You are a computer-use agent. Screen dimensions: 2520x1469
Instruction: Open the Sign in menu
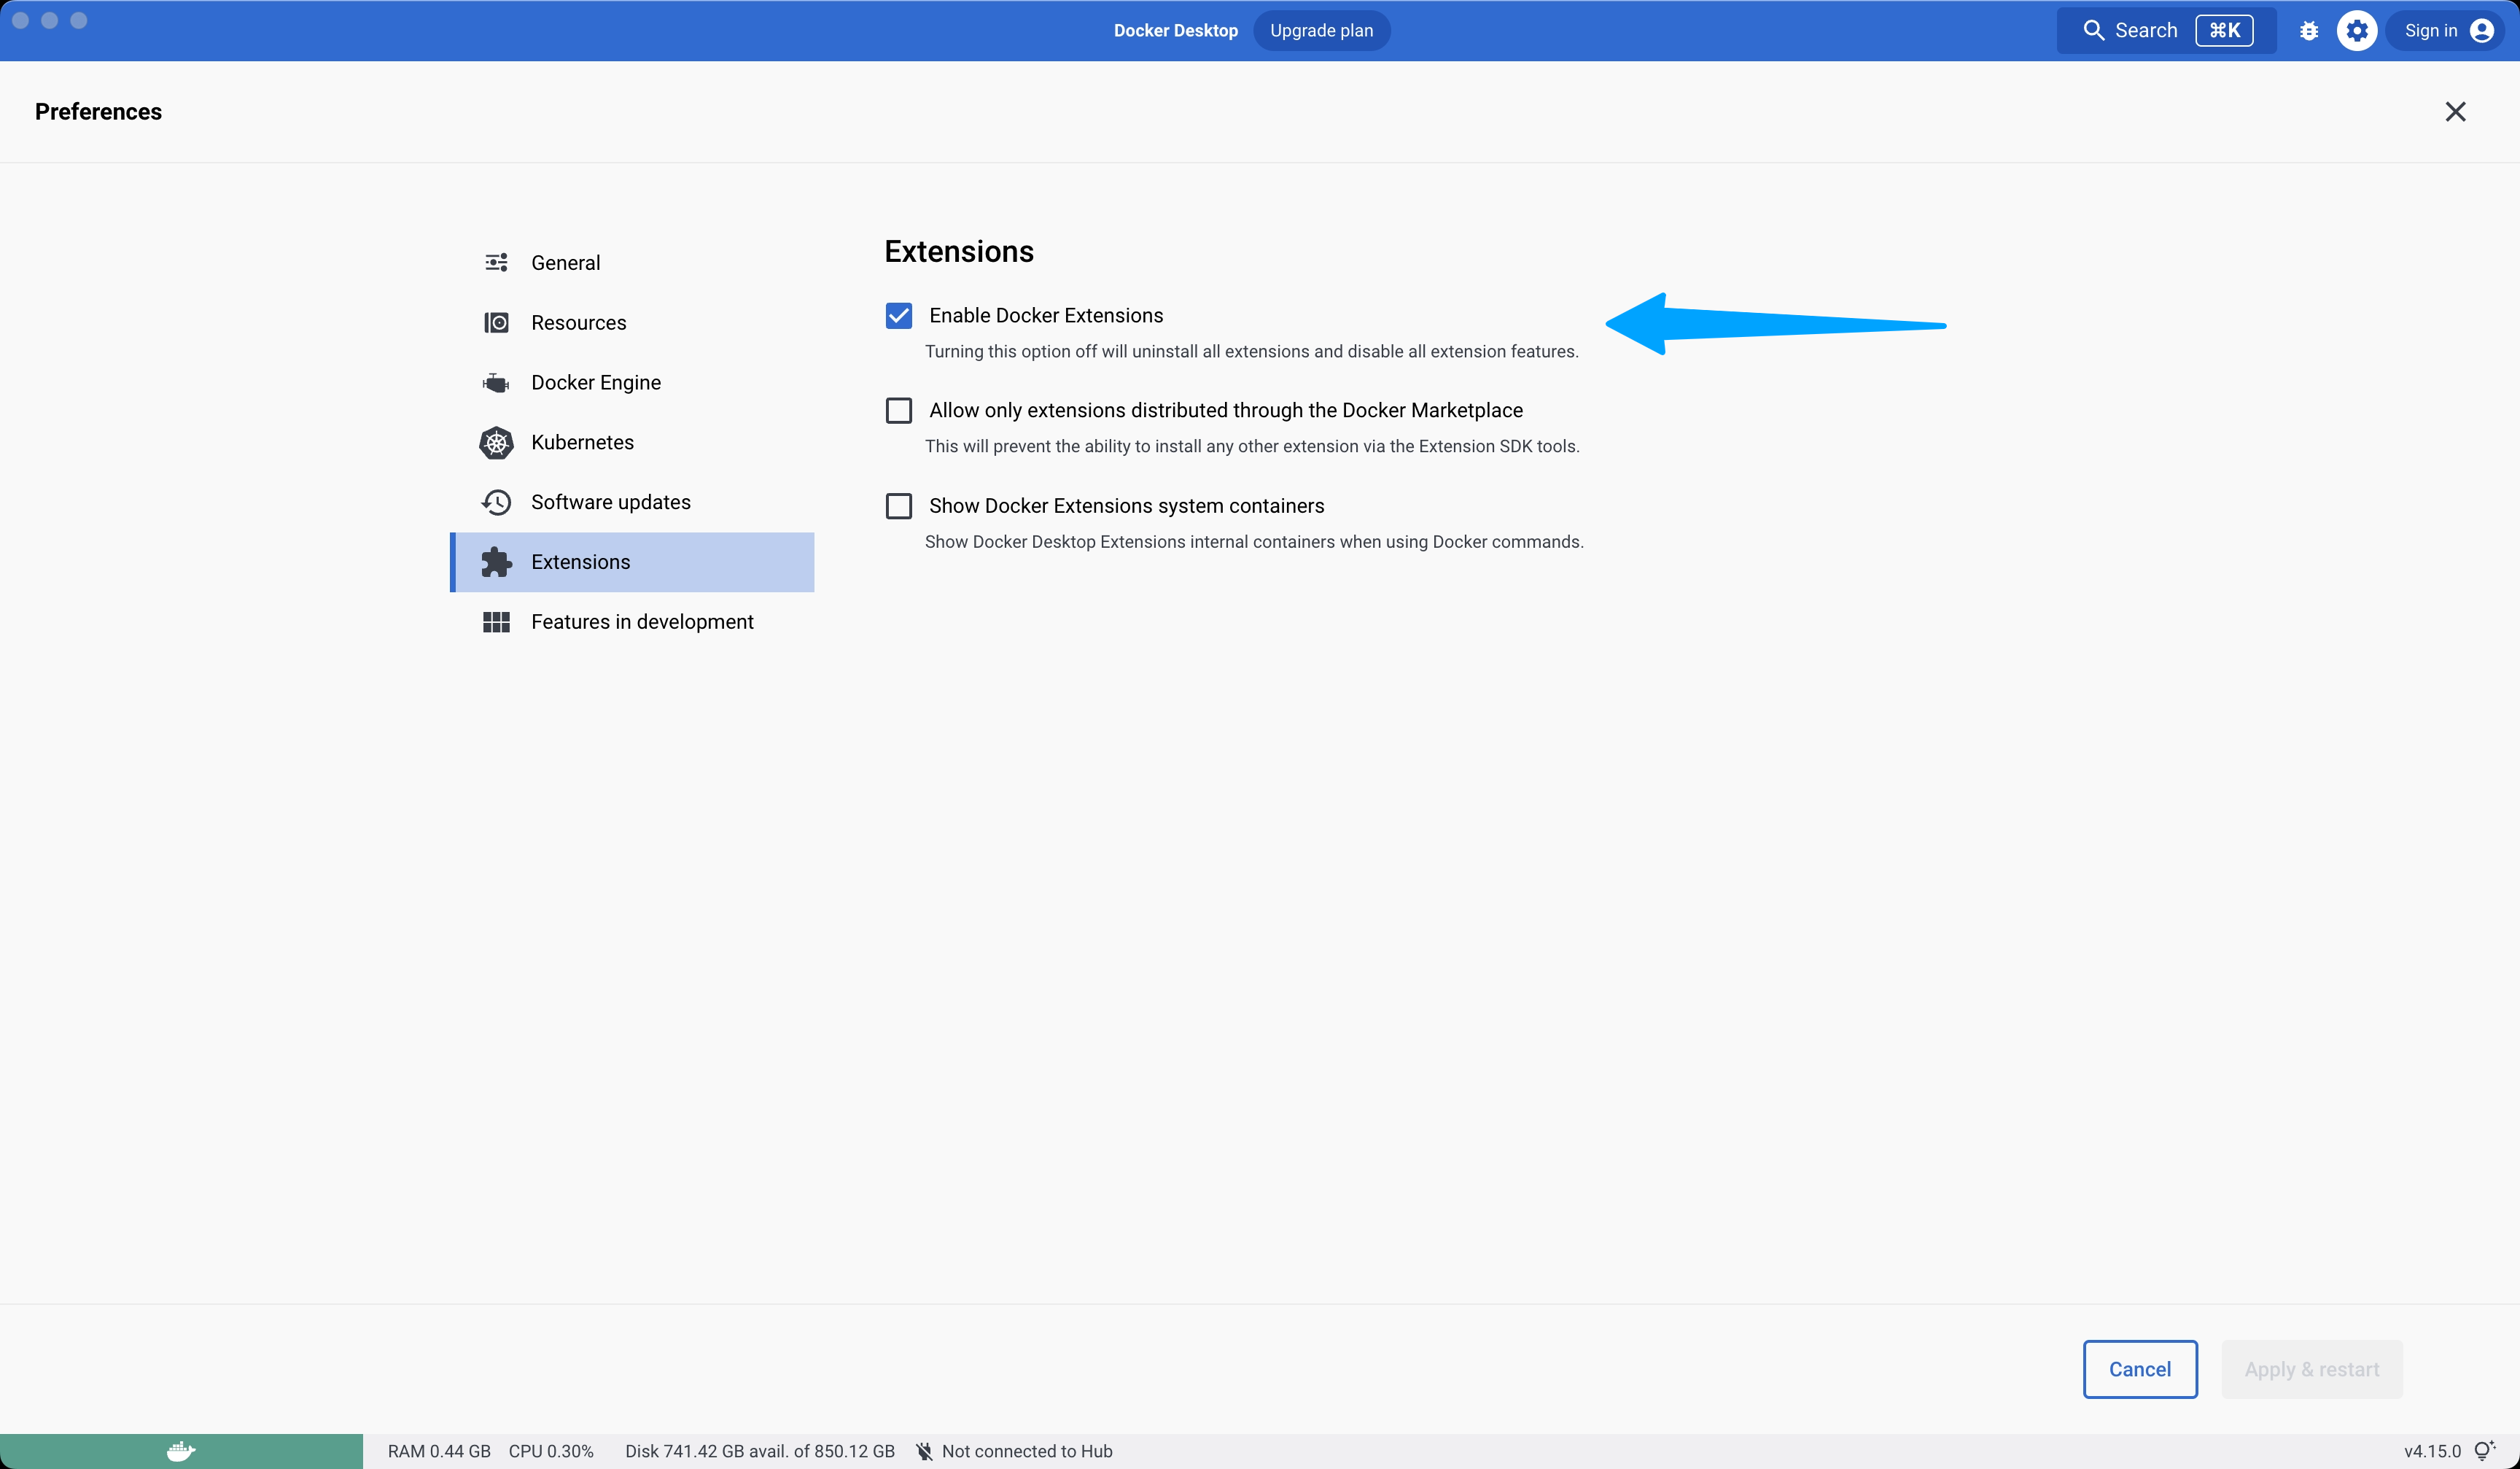coord(2447,30)
